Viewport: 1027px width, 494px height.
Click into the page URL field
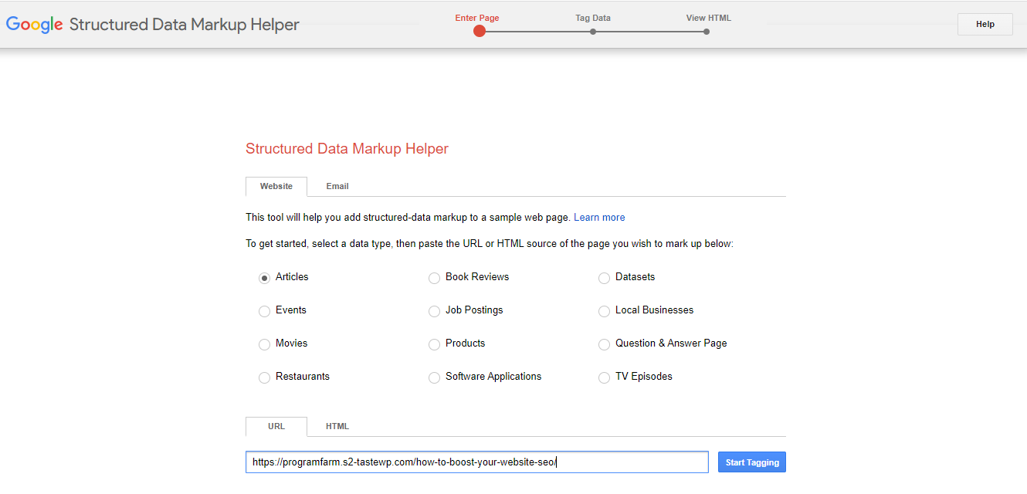click(477, 462)
